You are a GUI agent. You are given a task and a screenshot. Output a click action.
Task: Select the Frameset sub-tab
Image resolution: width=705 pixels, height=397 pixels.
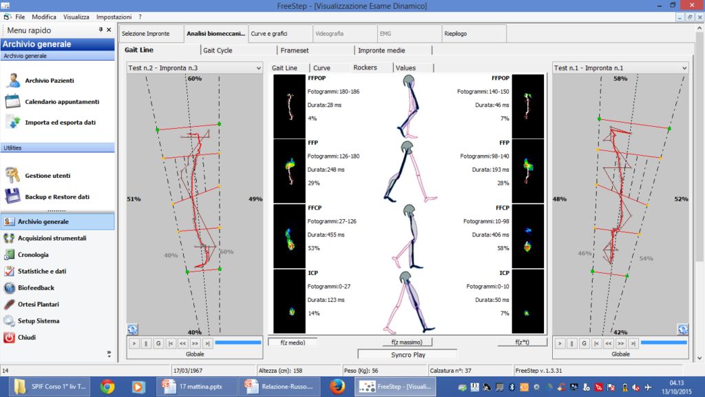(316, 50)
